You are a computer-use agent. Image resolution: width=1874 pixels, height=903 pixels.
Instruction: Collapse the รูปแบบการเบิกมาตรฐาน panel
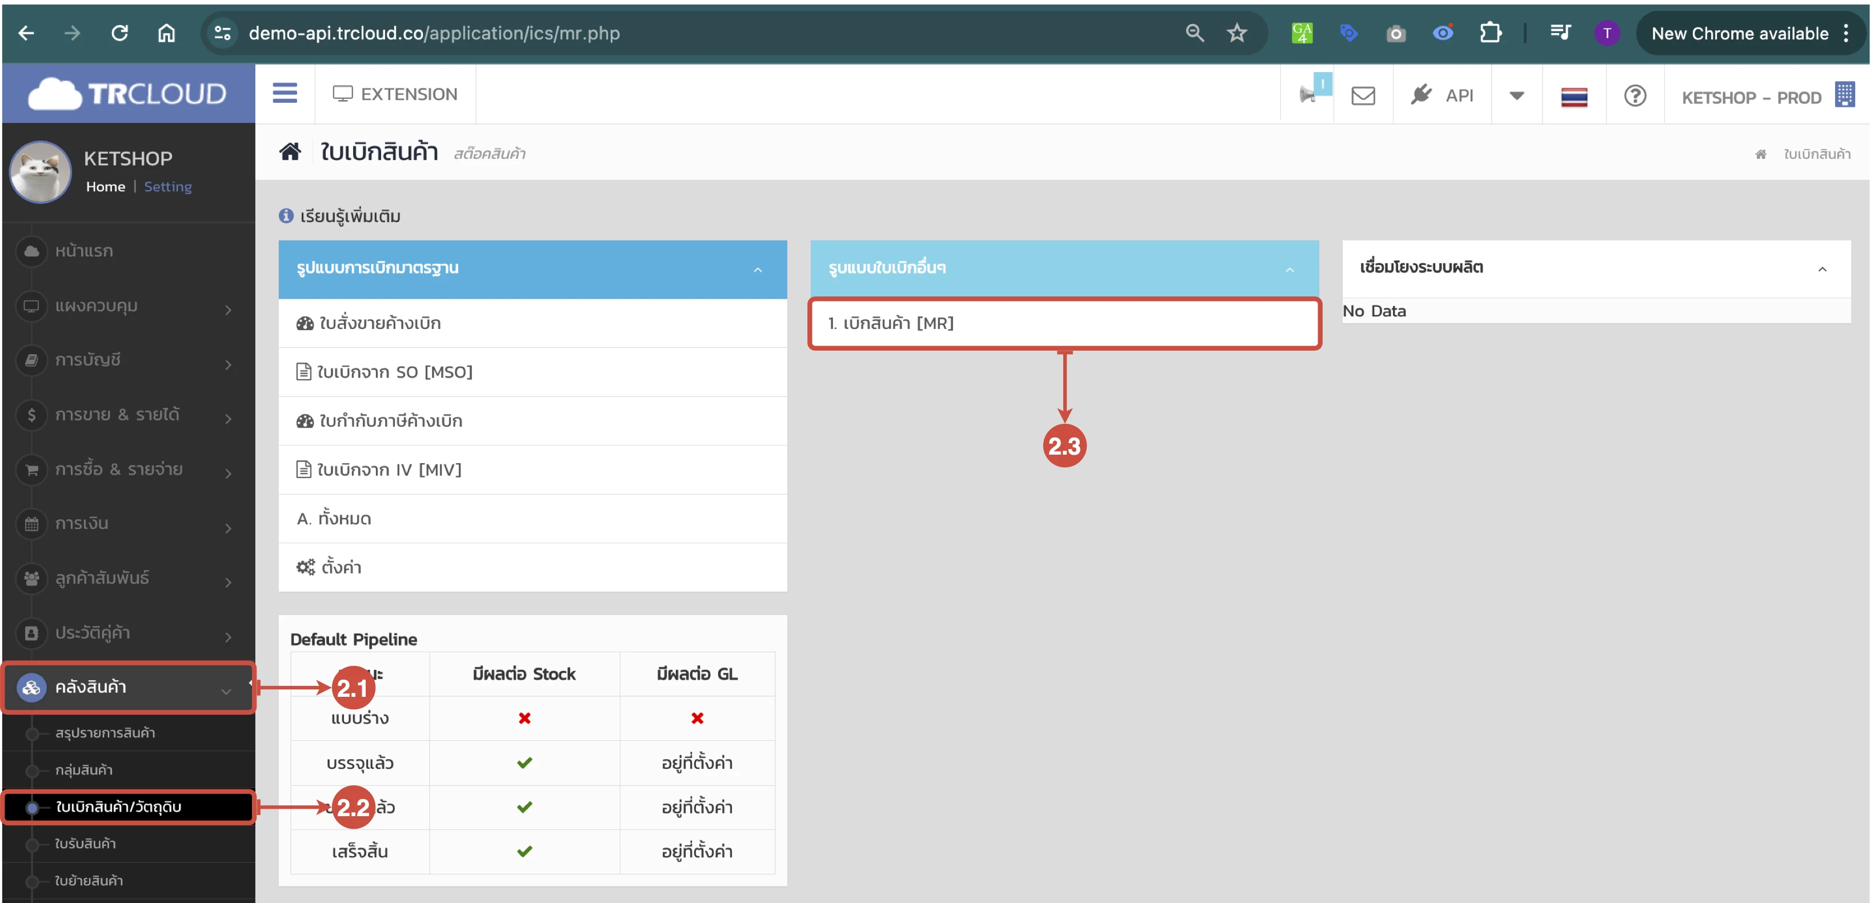(x=757, y=270)
